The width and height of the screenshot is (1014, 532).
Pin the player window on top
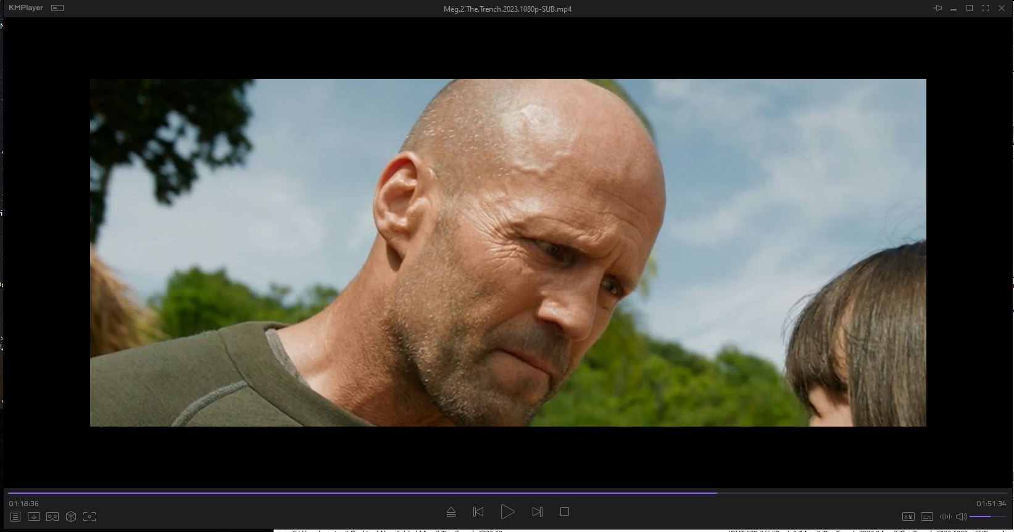pyautogui.click(x=937, y=8)
